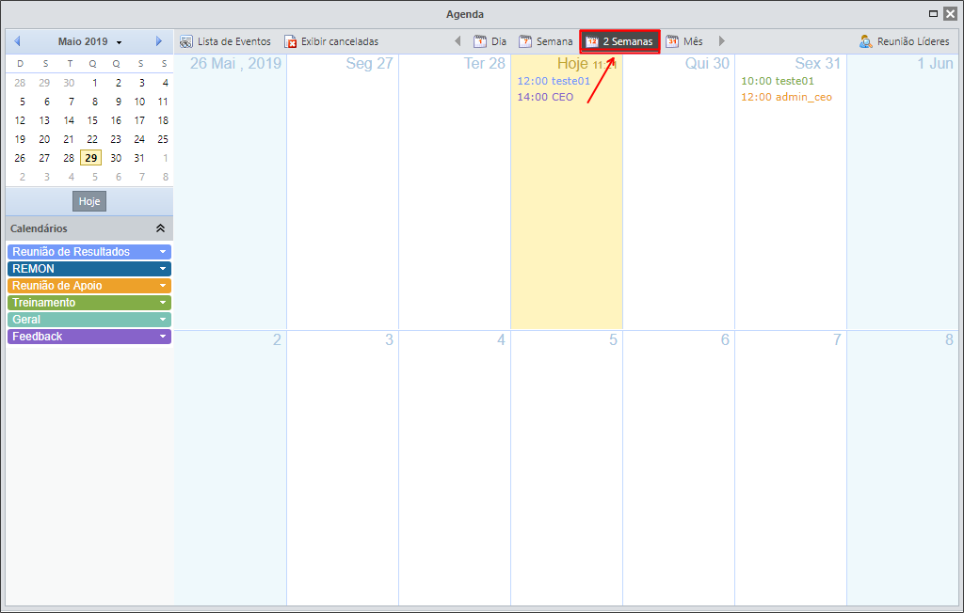Image resolution: width=964 pixels, height=613 pixels.
Task: Open the Lista de Eventos view
Action: coord(225,41)
